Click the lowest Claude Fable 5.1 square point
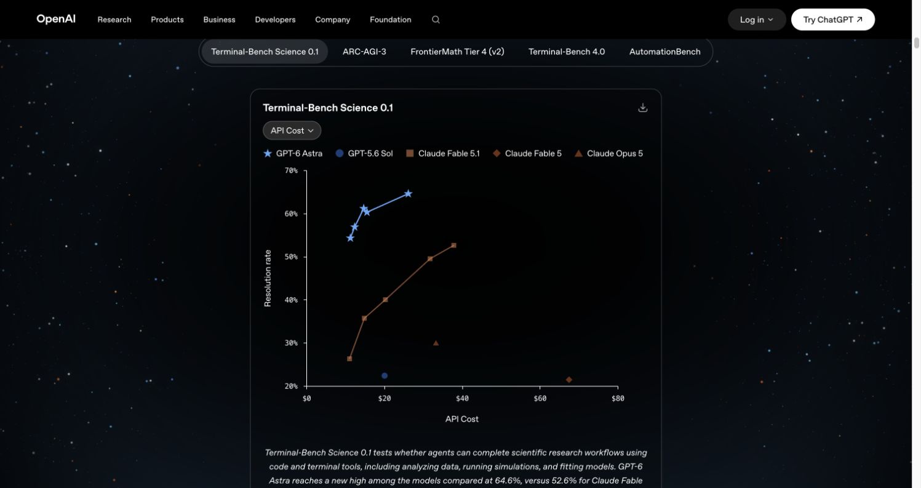Viewport: 921px width, 488px height. pos(349,359)
